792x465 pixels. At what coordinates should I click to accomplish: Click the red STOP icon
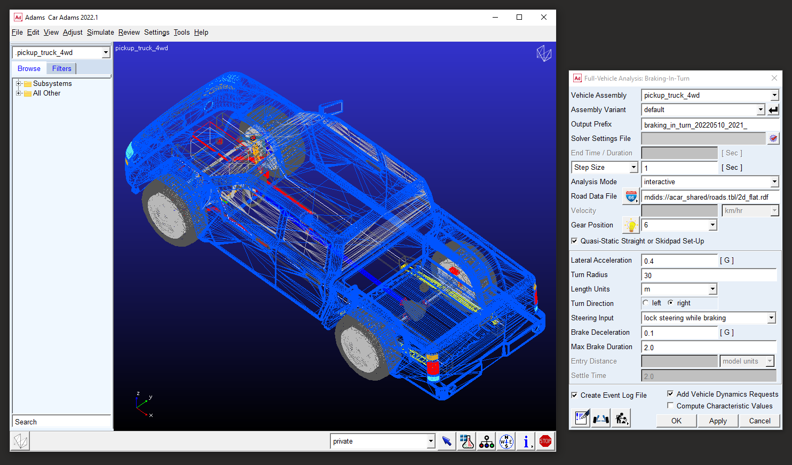[545, 442]
